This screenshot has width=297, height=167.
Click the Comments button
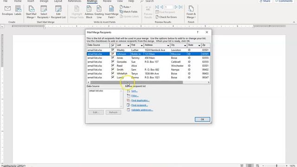coord(284,1)
